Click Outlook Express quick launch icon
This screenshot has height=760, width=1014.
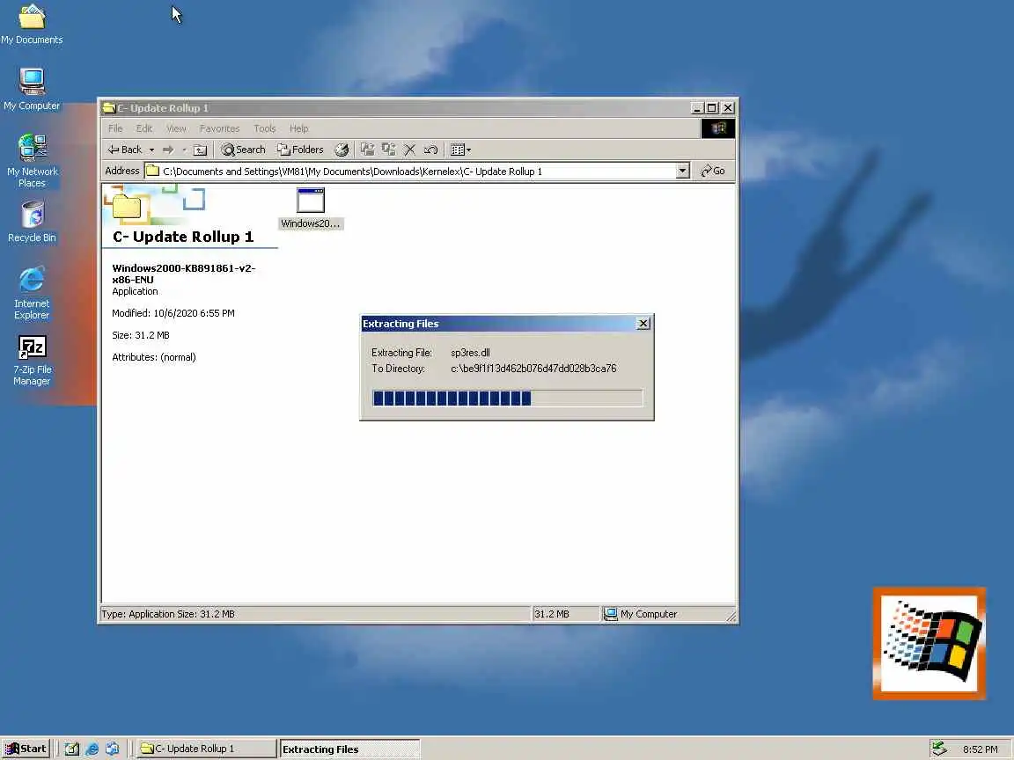113,749
